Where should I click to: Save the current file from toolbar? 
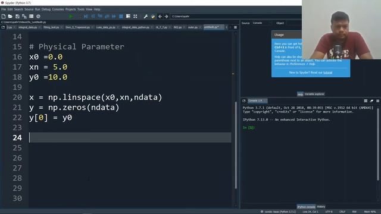[x=17, y=17]
